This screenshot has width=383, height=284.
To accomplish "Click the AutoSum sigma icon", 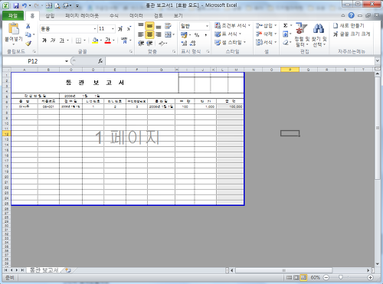I will pos(286,25).
